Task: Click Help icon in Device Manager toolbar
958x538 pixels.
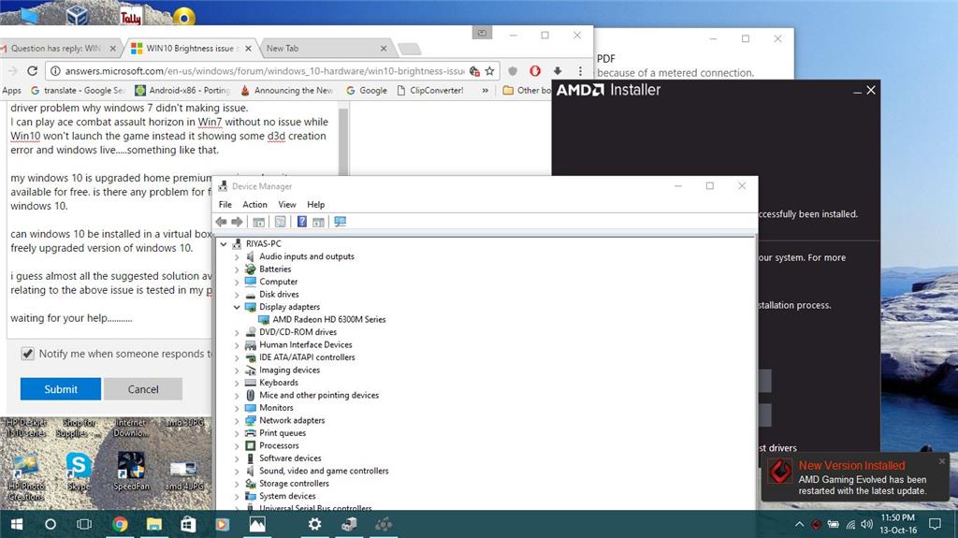Action: [302, 222]
